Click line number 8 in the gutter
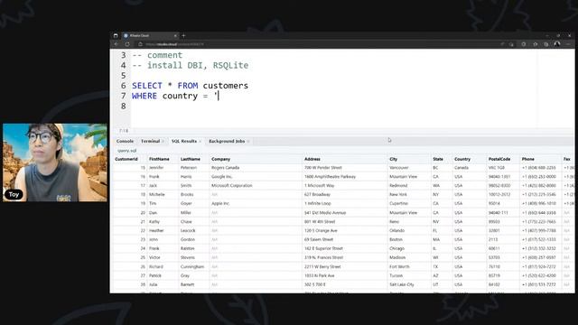 point(124,107)
